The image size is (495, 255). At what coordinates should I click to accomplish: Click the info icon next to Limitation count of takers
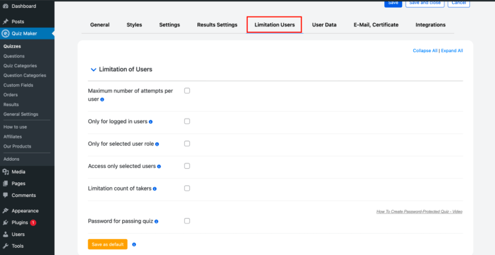[x=154, y=189]
